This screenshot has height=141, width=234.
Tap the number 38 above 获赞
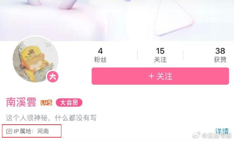tap(220, 51)
